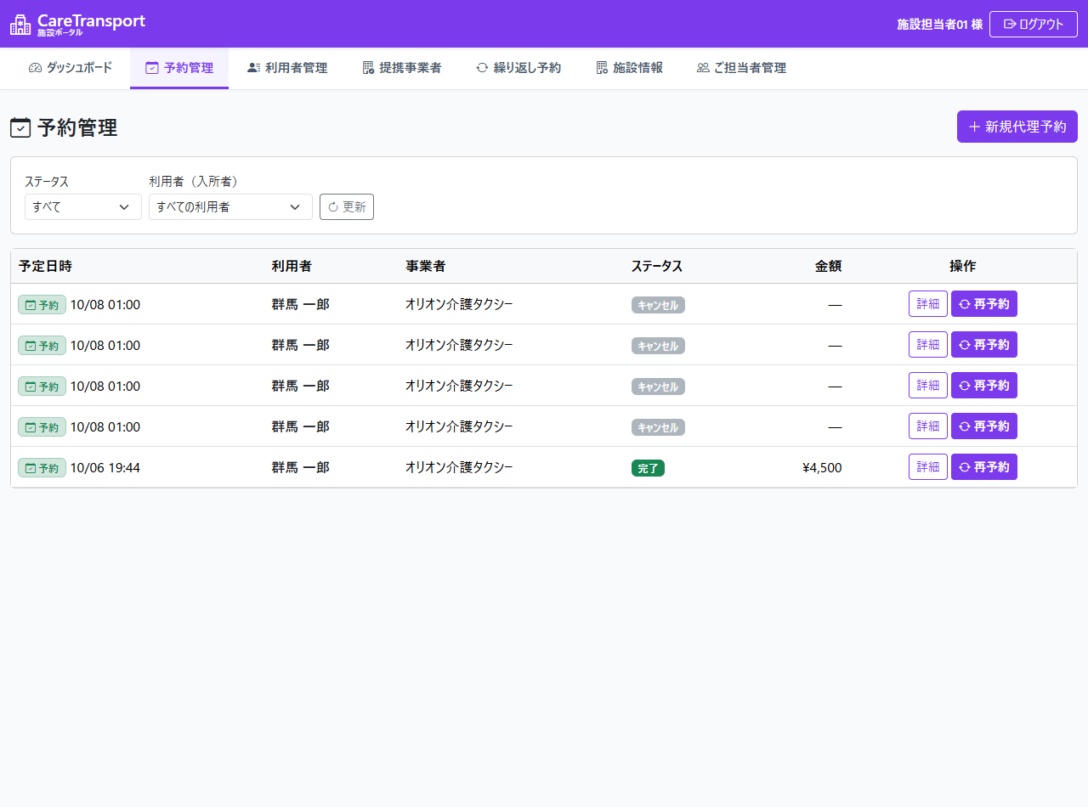
Task: Go to the 提携事業者 tab
Action: pos(401,68)
